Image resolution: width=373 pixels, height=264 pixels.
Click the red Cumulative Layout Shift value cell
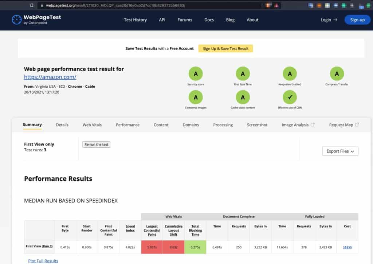pos(174,247)
